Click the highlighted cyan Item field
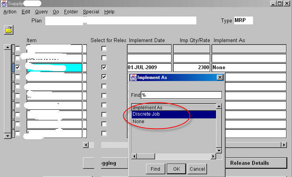Image resolution: width=292 pixels, height=177 pixels. (54, 67)
